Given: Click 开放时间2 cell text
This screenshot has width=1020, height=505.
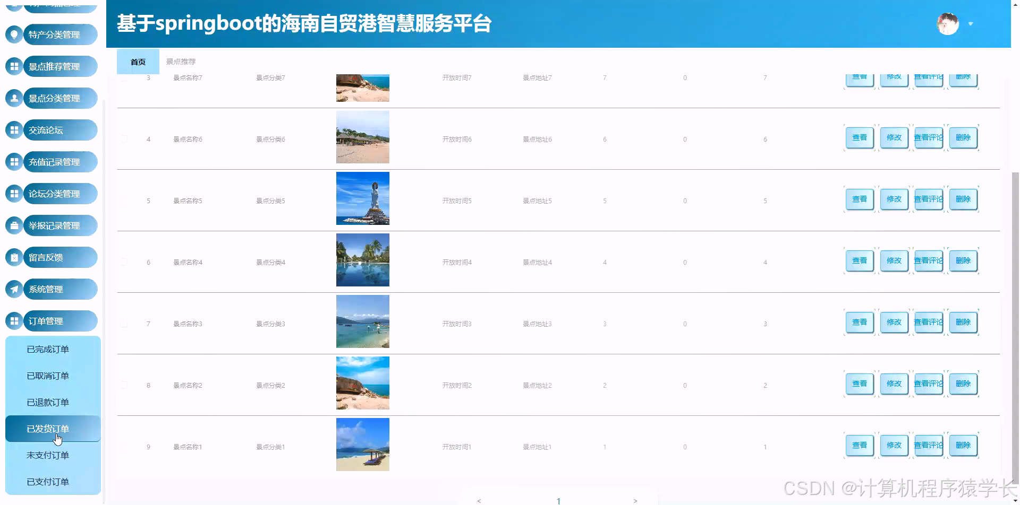Looking at the screenshot, I should [457, 385].
